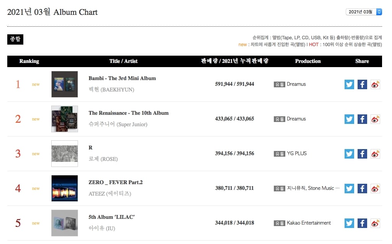This screenshot has width=392, height=244.
Task: Open The Renaissance - The 10th Album link
Action: [128, 113]
